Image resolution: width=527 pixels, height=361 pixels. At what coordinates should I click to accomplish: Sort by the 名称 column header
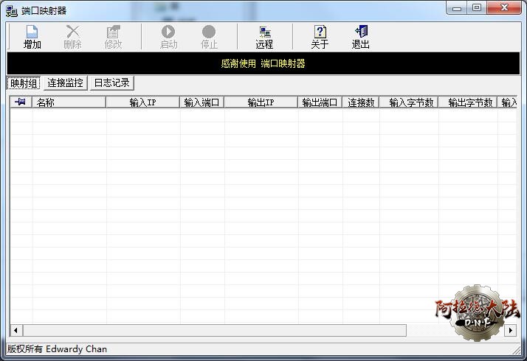click(x=69, y=102)
